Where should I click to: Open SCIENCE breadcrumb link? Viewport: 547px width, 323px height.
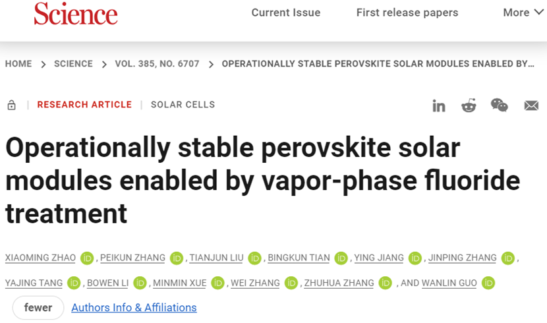73,64
